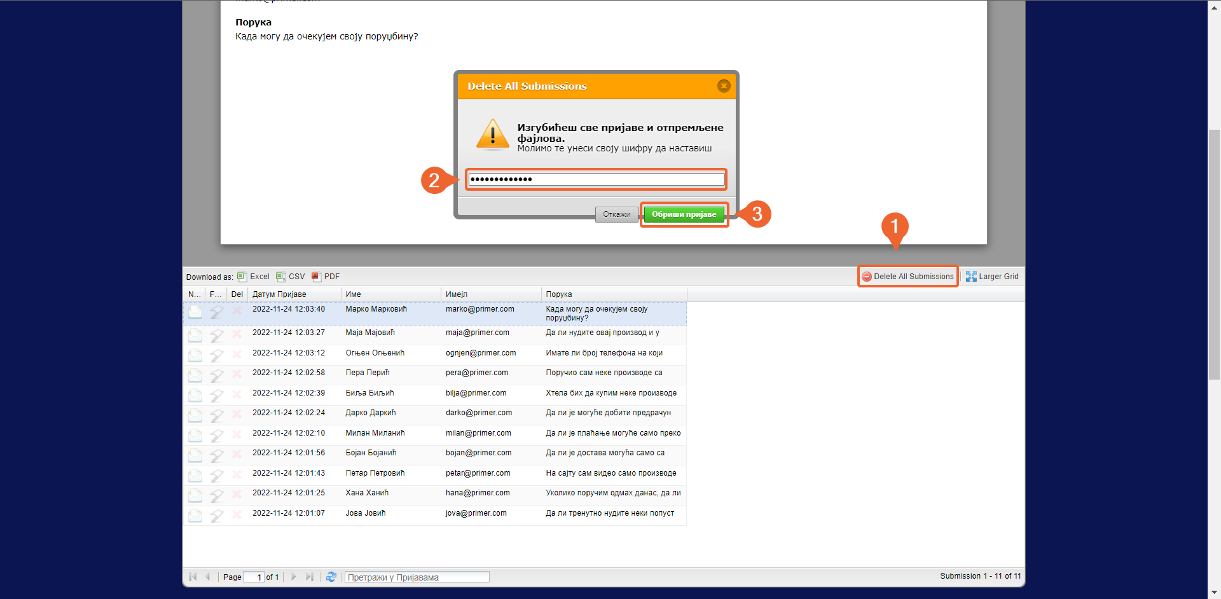Viewport: 1221px width, 599px height.
Task: Edit the Петар Петровић submission
Action: click(217, 476)
